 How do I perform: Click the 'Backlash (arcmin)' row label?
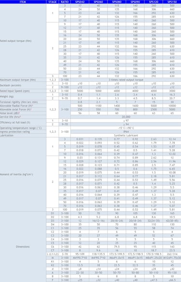point(11,85)
